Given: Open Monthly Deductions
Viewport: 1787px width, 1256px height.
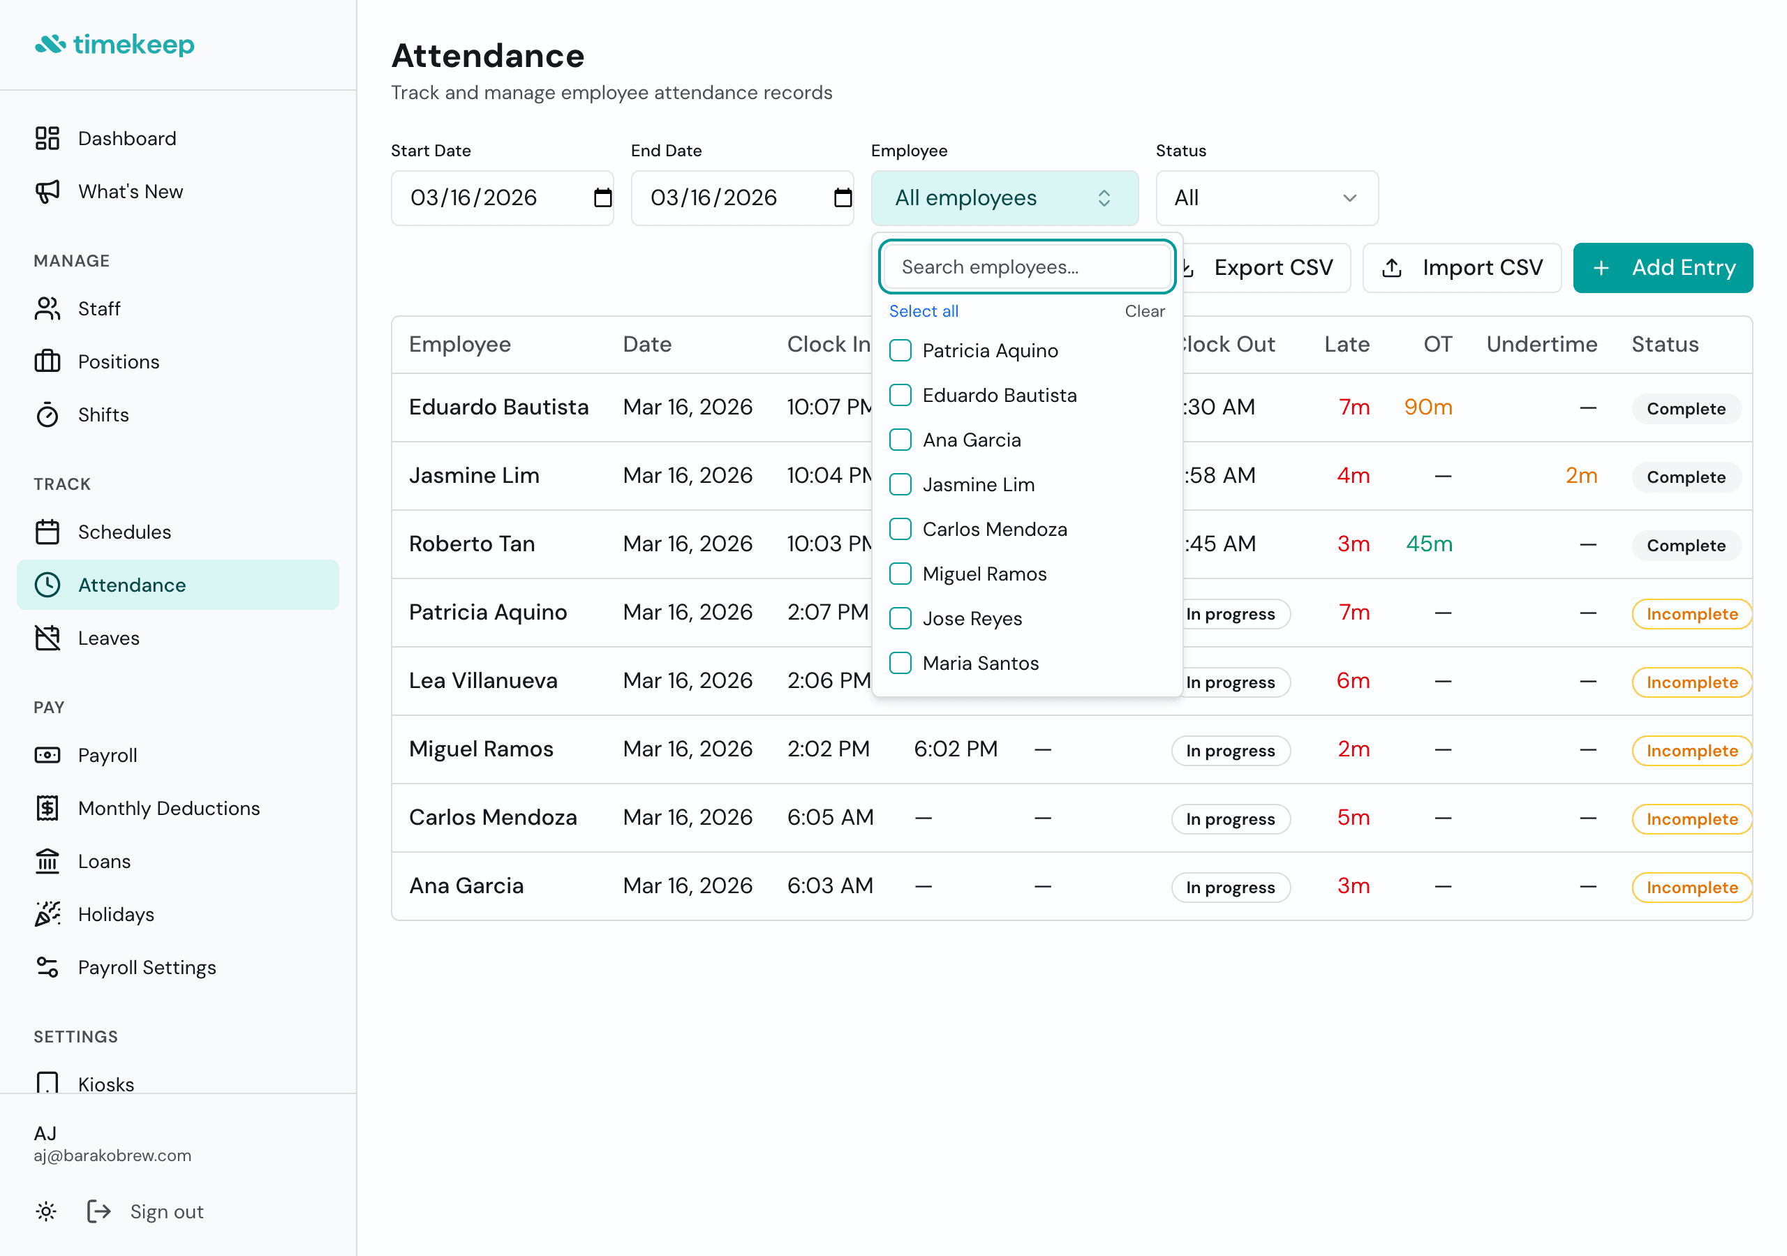Looking at the screenshot, I should coord(169,808).
